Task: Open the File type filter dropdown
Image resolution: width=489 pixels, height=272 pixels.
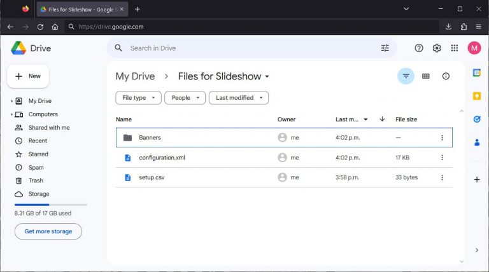Action: (138, 98)
